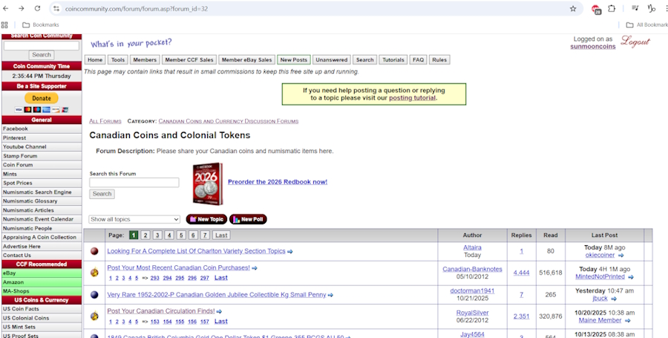Open Post Your Canadian Circulation Finds topic
The image size is (668, 338).
[161, 311]
